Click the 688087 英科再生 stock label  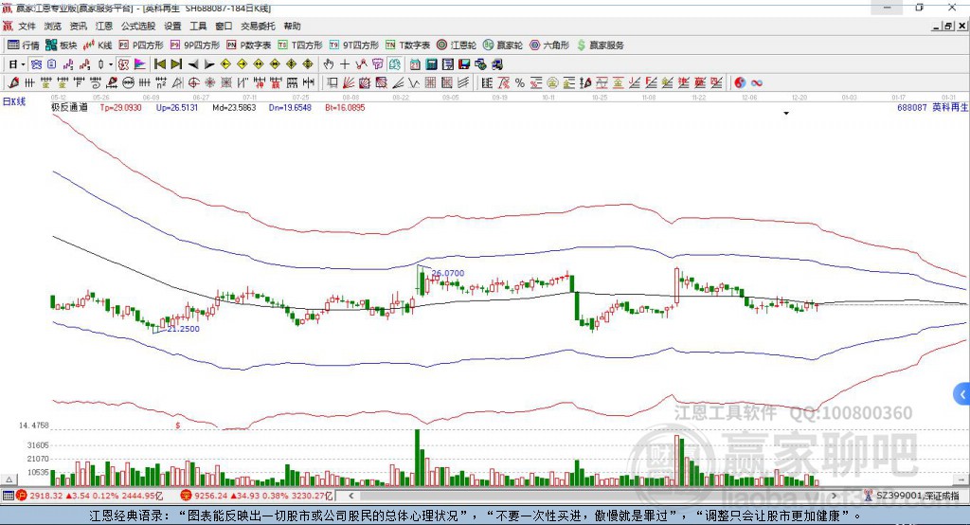[932, 107]
